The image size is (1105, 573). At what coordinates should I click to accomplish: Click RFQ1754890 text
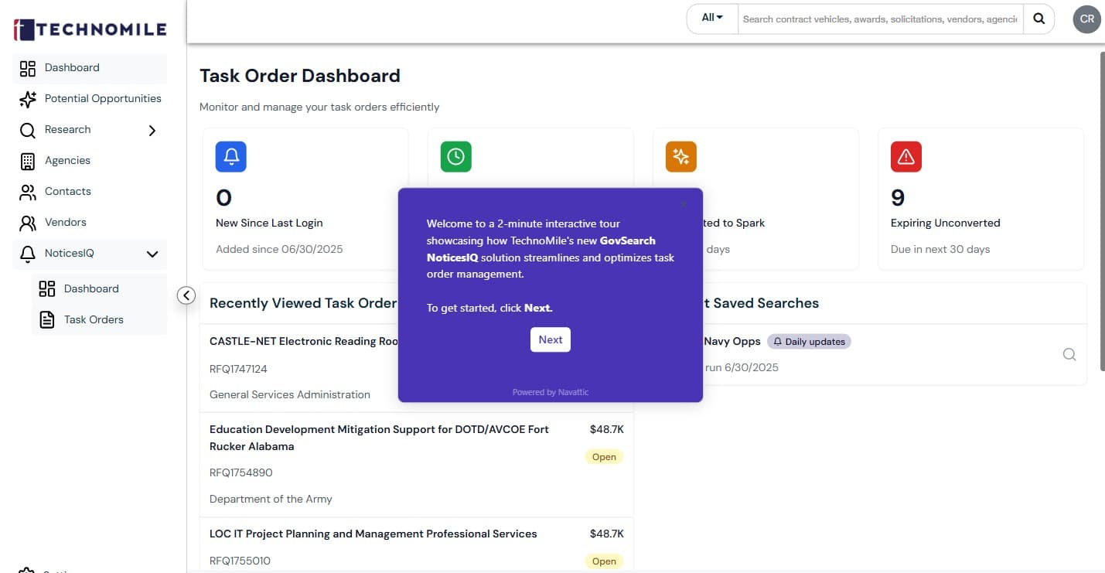click(x=241, y=472)
